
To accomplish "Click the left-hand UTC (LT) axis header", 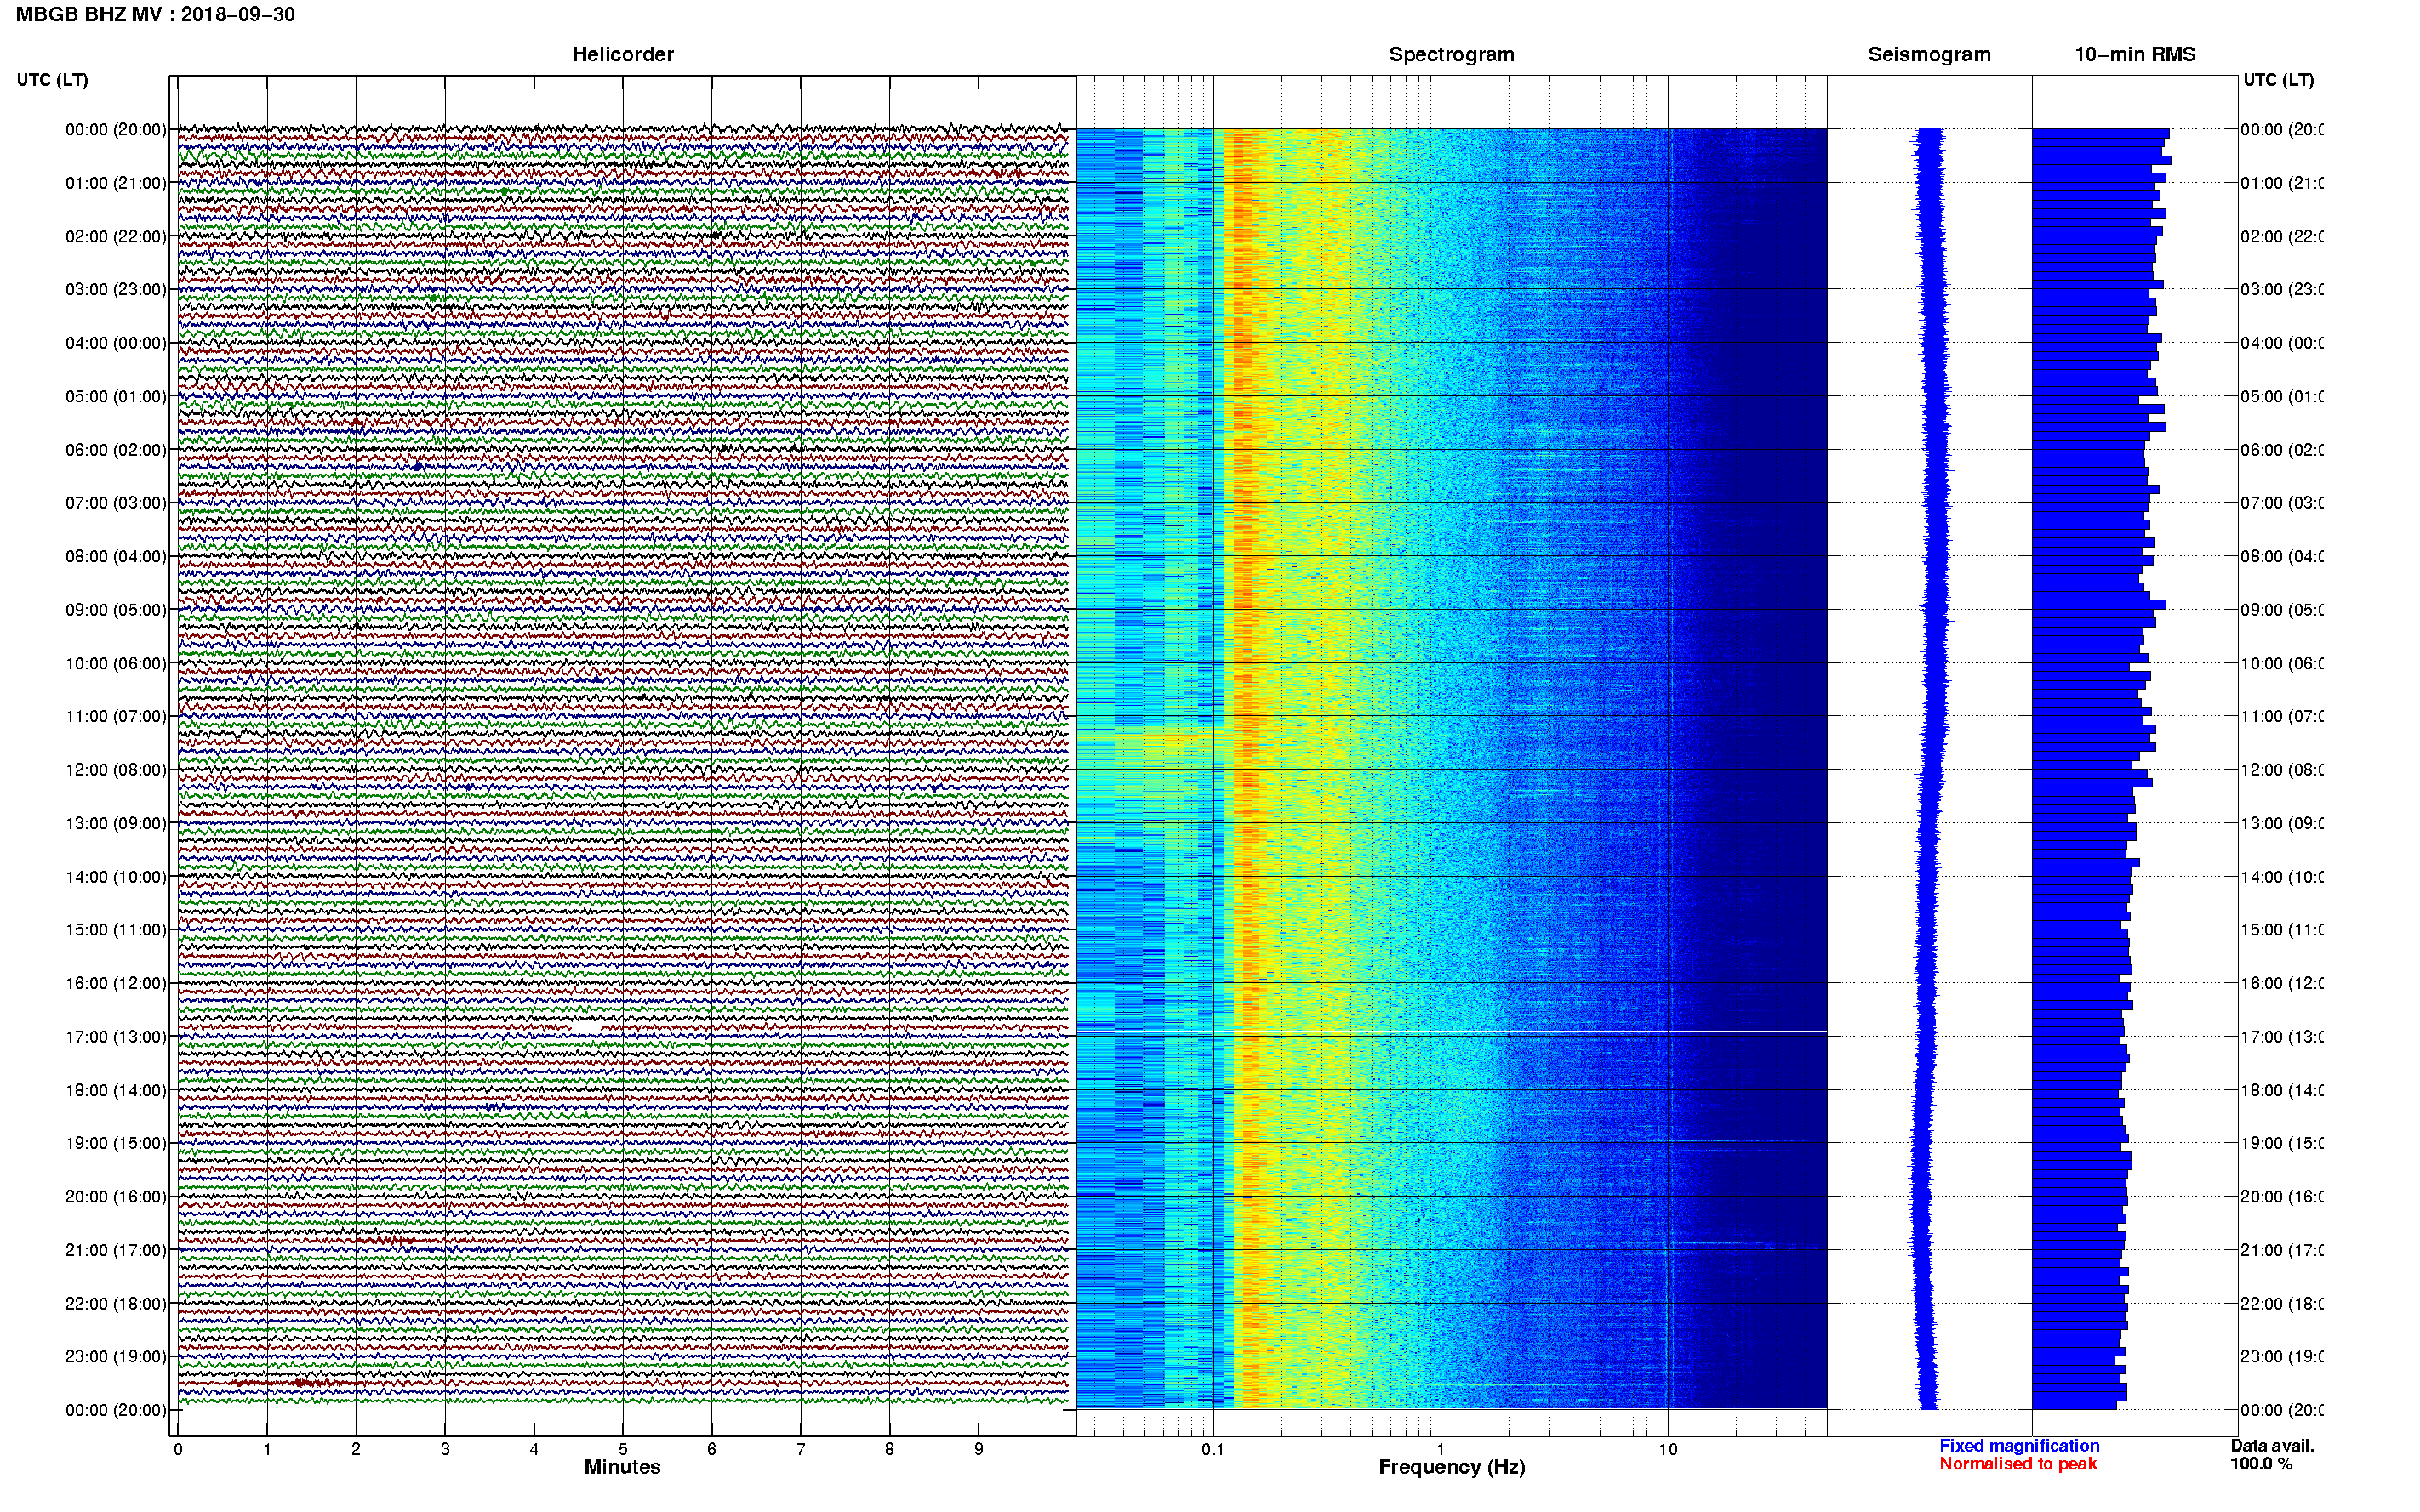I will 52,79.
